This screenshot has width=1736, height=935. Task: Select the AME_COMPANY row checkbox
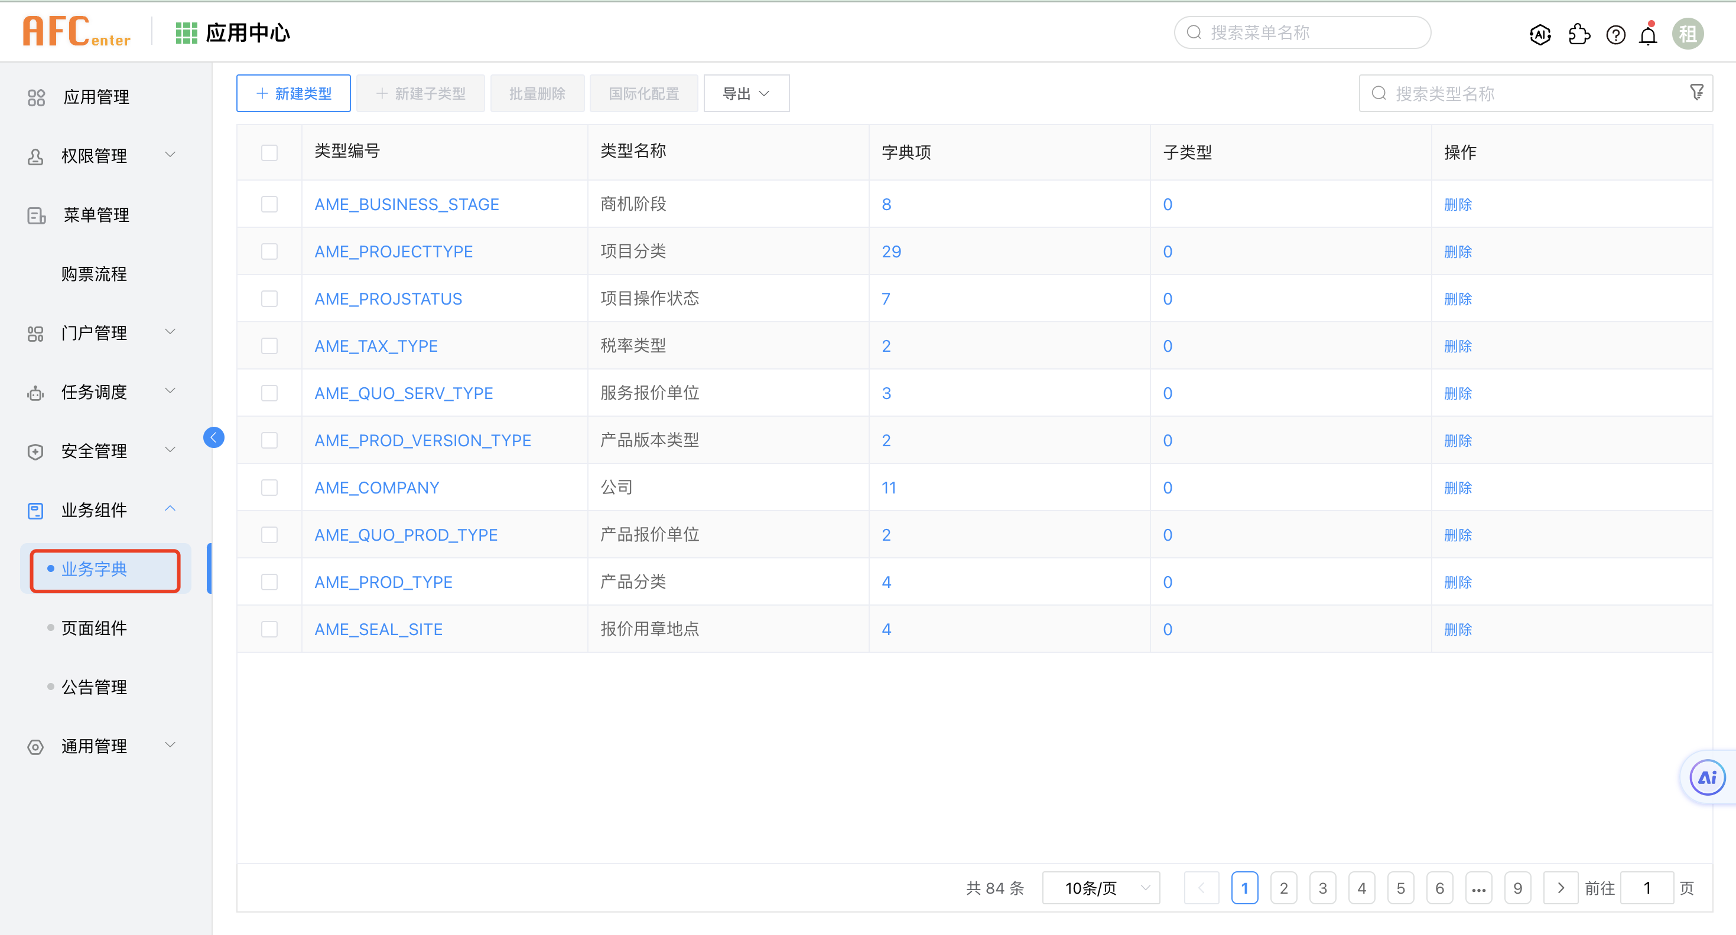pos(269,488)
